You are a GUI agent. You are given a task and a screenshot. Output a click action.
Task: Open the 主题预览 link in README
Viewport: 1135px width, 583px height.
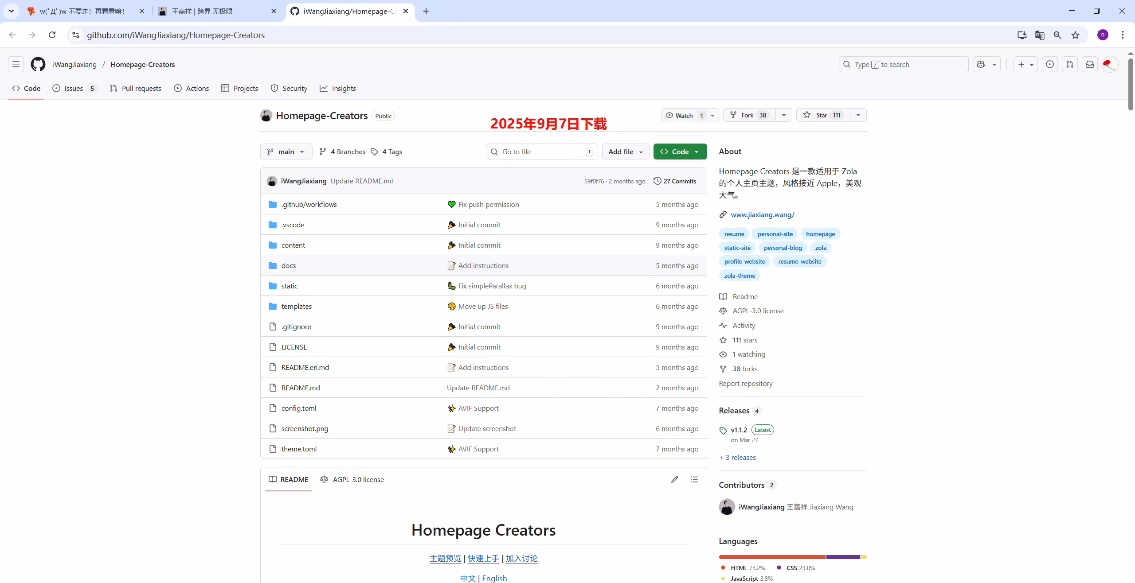(x=445, y=559)
